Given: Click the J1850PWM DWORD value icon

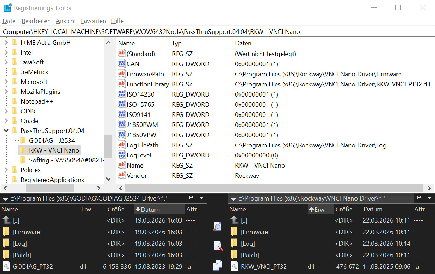Looking at the screenshot, I should pos(122,125).
